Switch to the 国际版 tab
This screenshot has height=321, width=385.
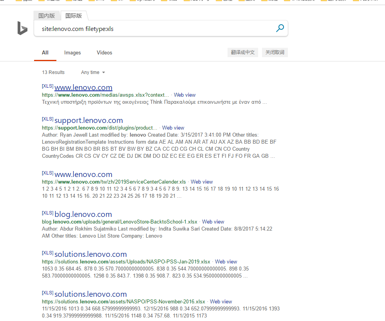pos(74,16)
